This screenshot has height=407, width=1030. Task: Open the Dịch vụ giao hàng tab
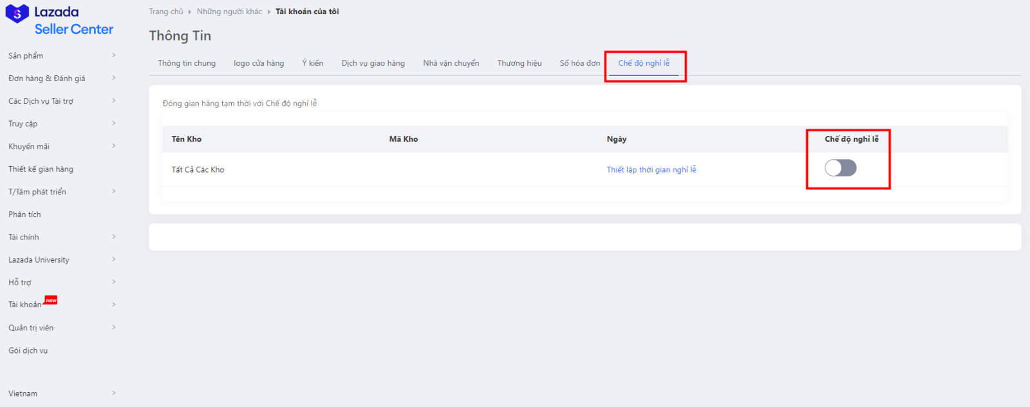(x=373, y=63)
